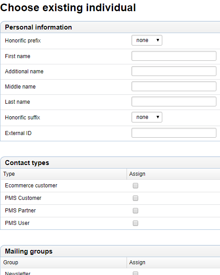Tick the PMS Partner checkbox
This screenshot has height=275, width=220.
(135, 211)
